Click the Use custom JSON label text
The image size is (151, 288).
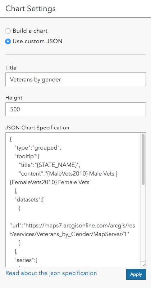click(37, 41)
